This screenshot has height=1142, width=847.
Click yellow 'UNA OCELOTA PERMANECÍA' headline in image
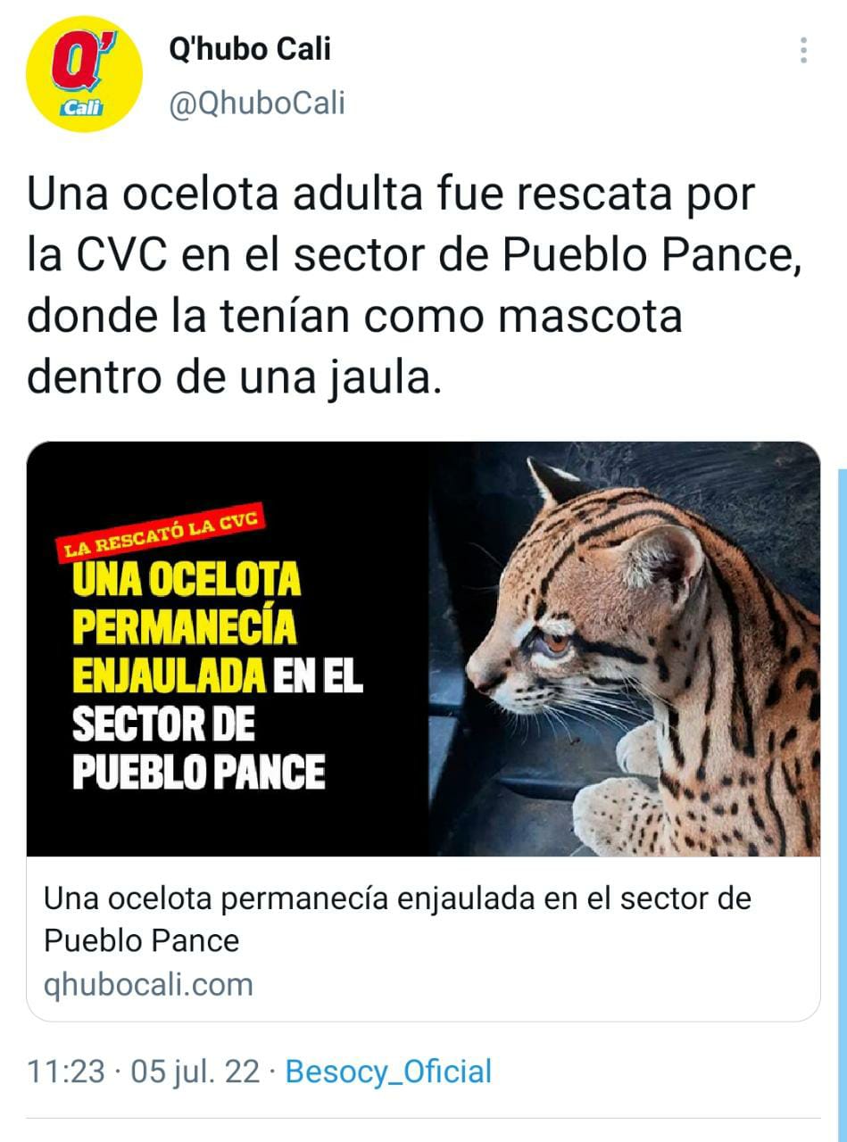186,605
